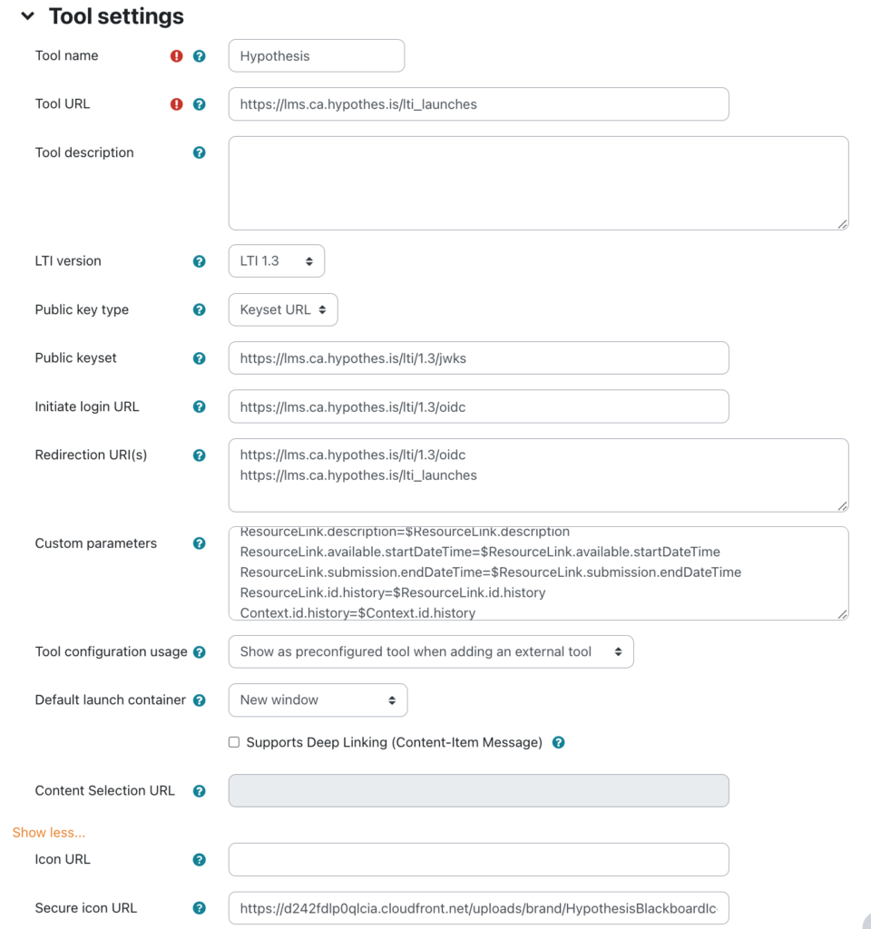This screenshot has width=871, height=929.
Task: Open help for LTI version
Action: click(x=199, y=260)
